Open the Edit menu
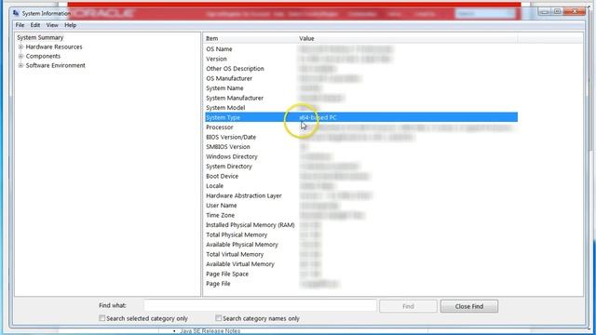The width and height of the screenshot is (596, 335). tap(35, 25)
